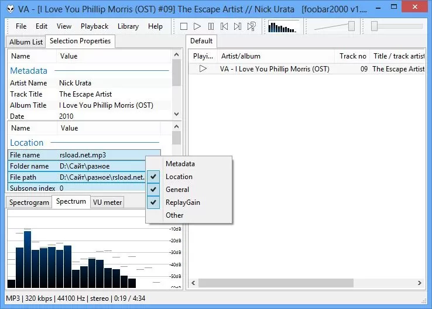Open the Playback menu
Image resolution: width=432 pixels, height=309 pixels.
click(x=94, y=26)
